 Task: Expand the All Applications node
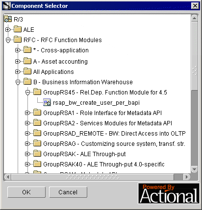[x=18, y=71]
